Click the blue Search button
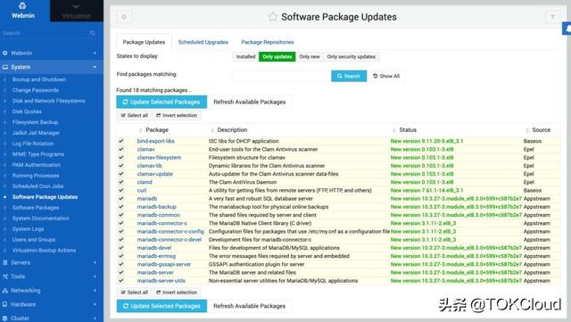This screenshot has width=571, height=322. 349,76
